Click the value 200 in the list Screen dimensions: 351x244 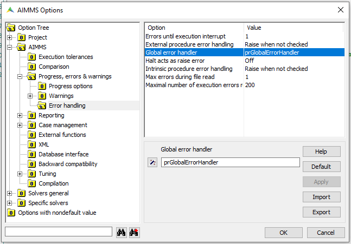[250, 85]
